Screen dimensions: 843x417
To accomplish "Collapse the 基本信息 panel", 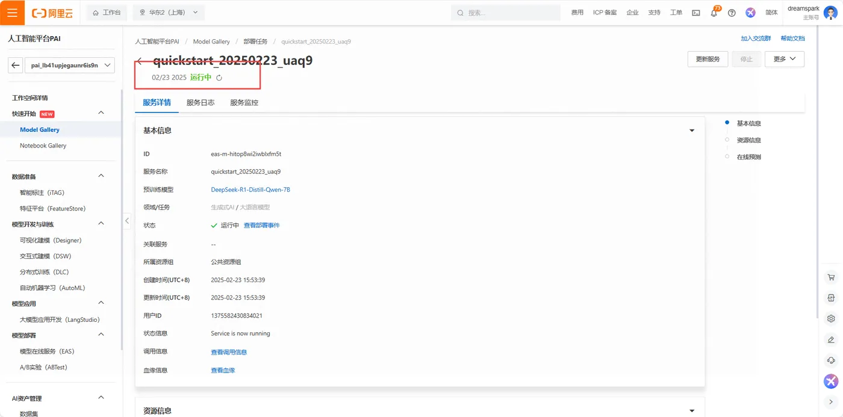I will (x=692, y=131).
